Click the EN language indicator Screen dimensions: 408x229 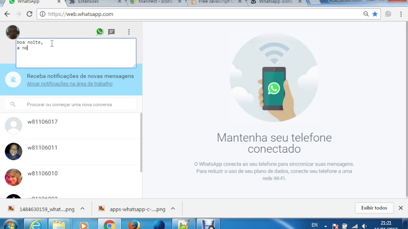click(314, 225)
